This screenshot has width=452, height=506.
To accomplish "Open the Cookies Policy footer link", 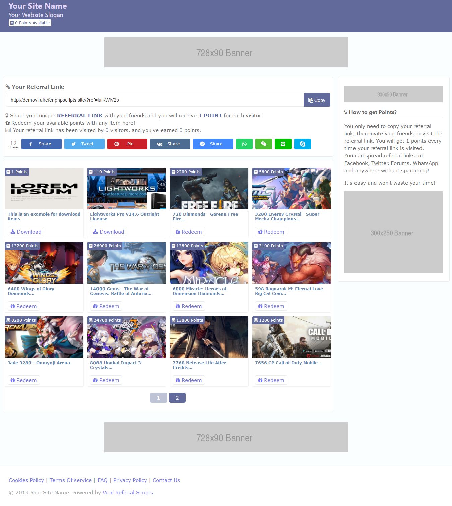I will pyautogui.click(x=26, y=480).
